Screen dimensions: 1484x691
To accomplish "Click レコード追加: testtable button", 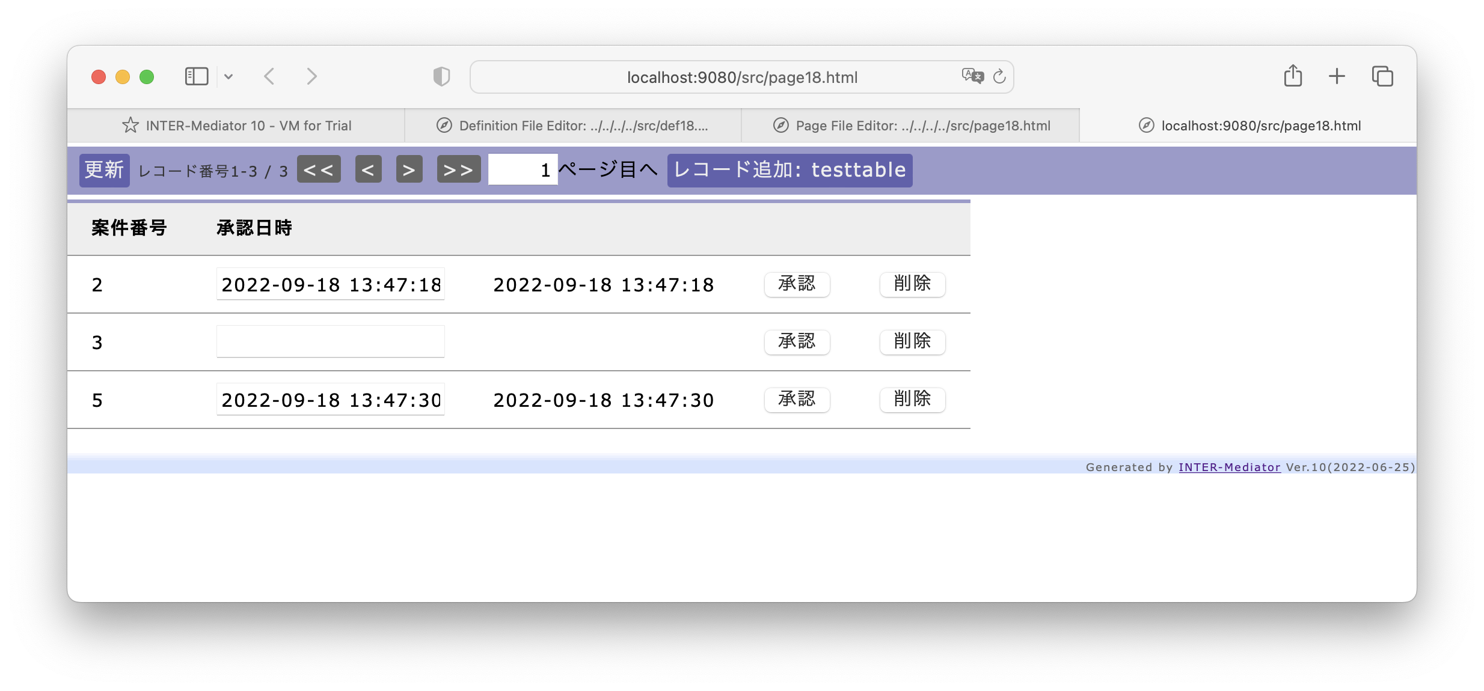I will pyautogui.click(x=790, y=170).
